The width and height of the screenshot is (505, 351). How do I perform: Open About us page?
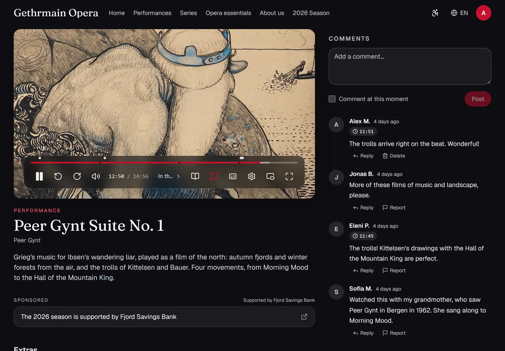272,13
